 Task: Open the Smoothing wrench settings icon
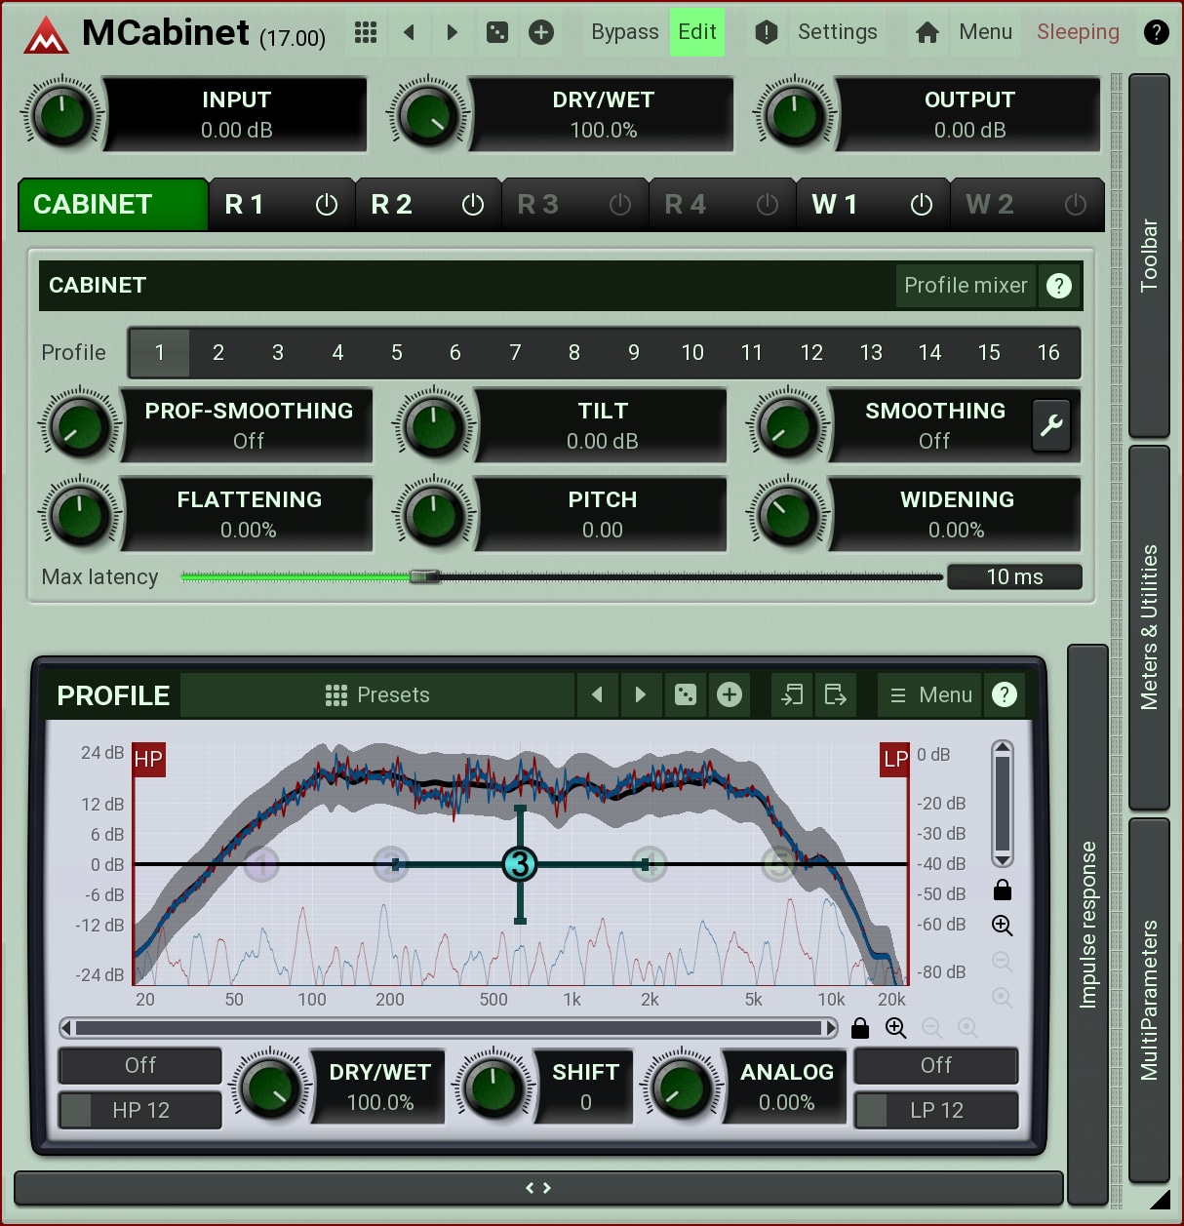[1051, 425]
